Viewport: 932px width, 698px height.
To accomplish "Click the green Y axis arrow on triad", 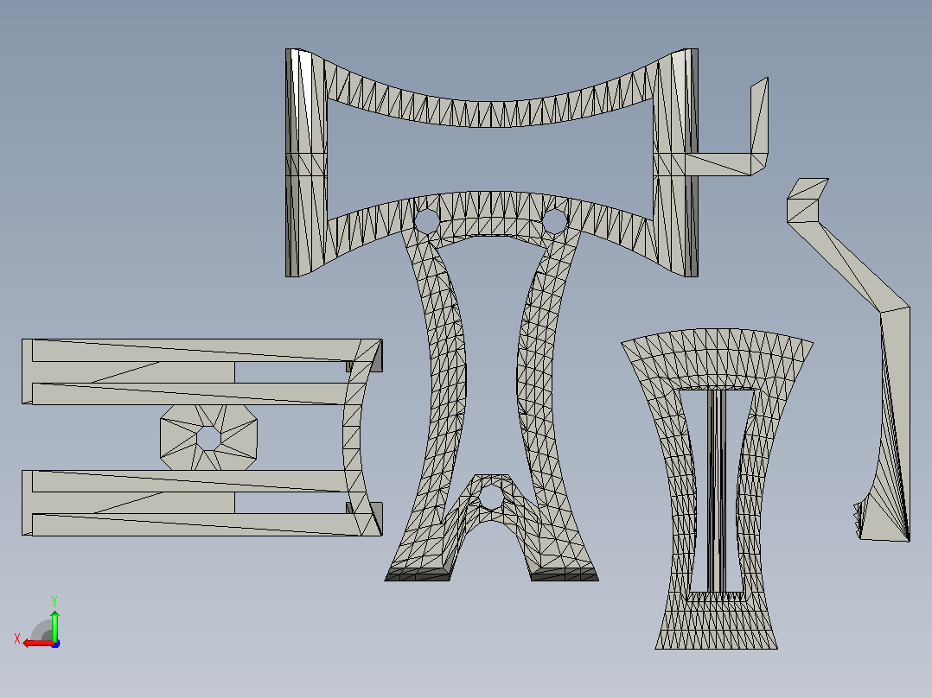I will point(54,625).
